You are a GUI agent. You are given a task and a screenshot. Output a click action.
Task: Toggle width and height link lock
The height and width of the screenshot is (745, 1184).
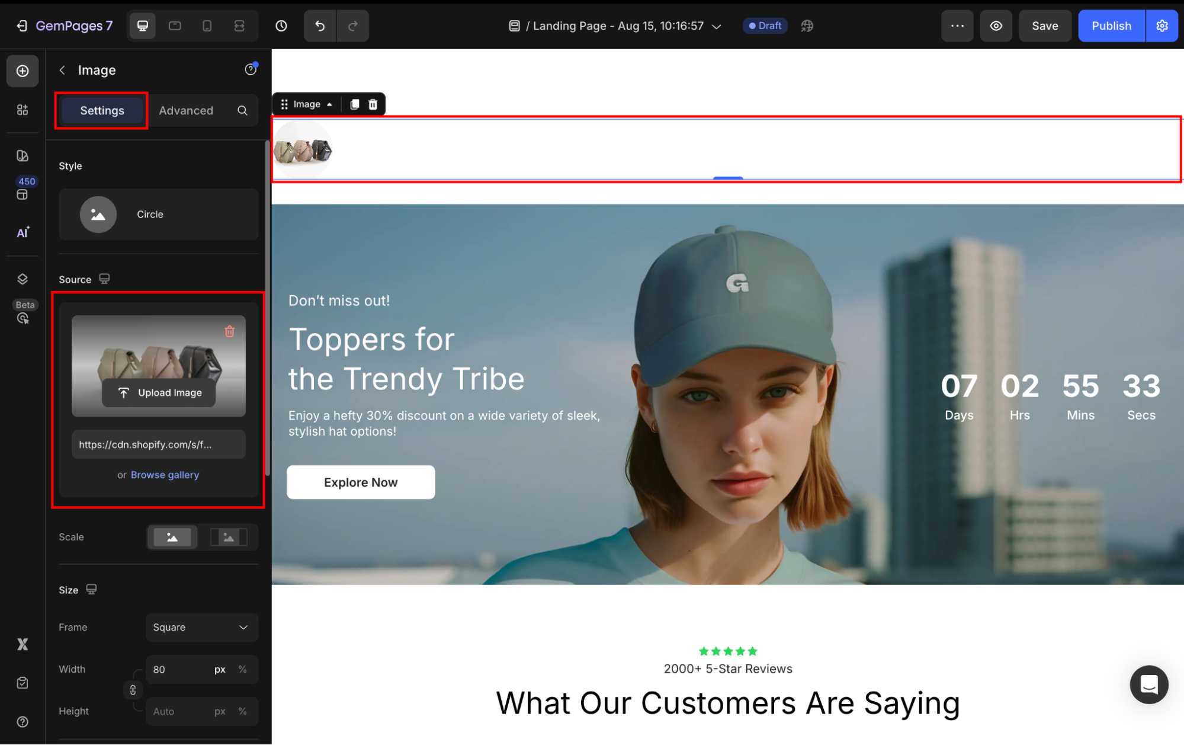click(x=133, y=690)
